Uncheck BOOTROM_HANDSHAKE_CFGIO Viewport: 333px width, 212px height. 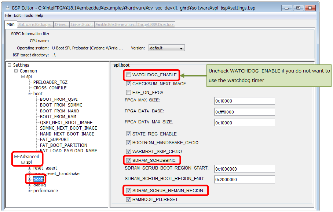[129, 142]
